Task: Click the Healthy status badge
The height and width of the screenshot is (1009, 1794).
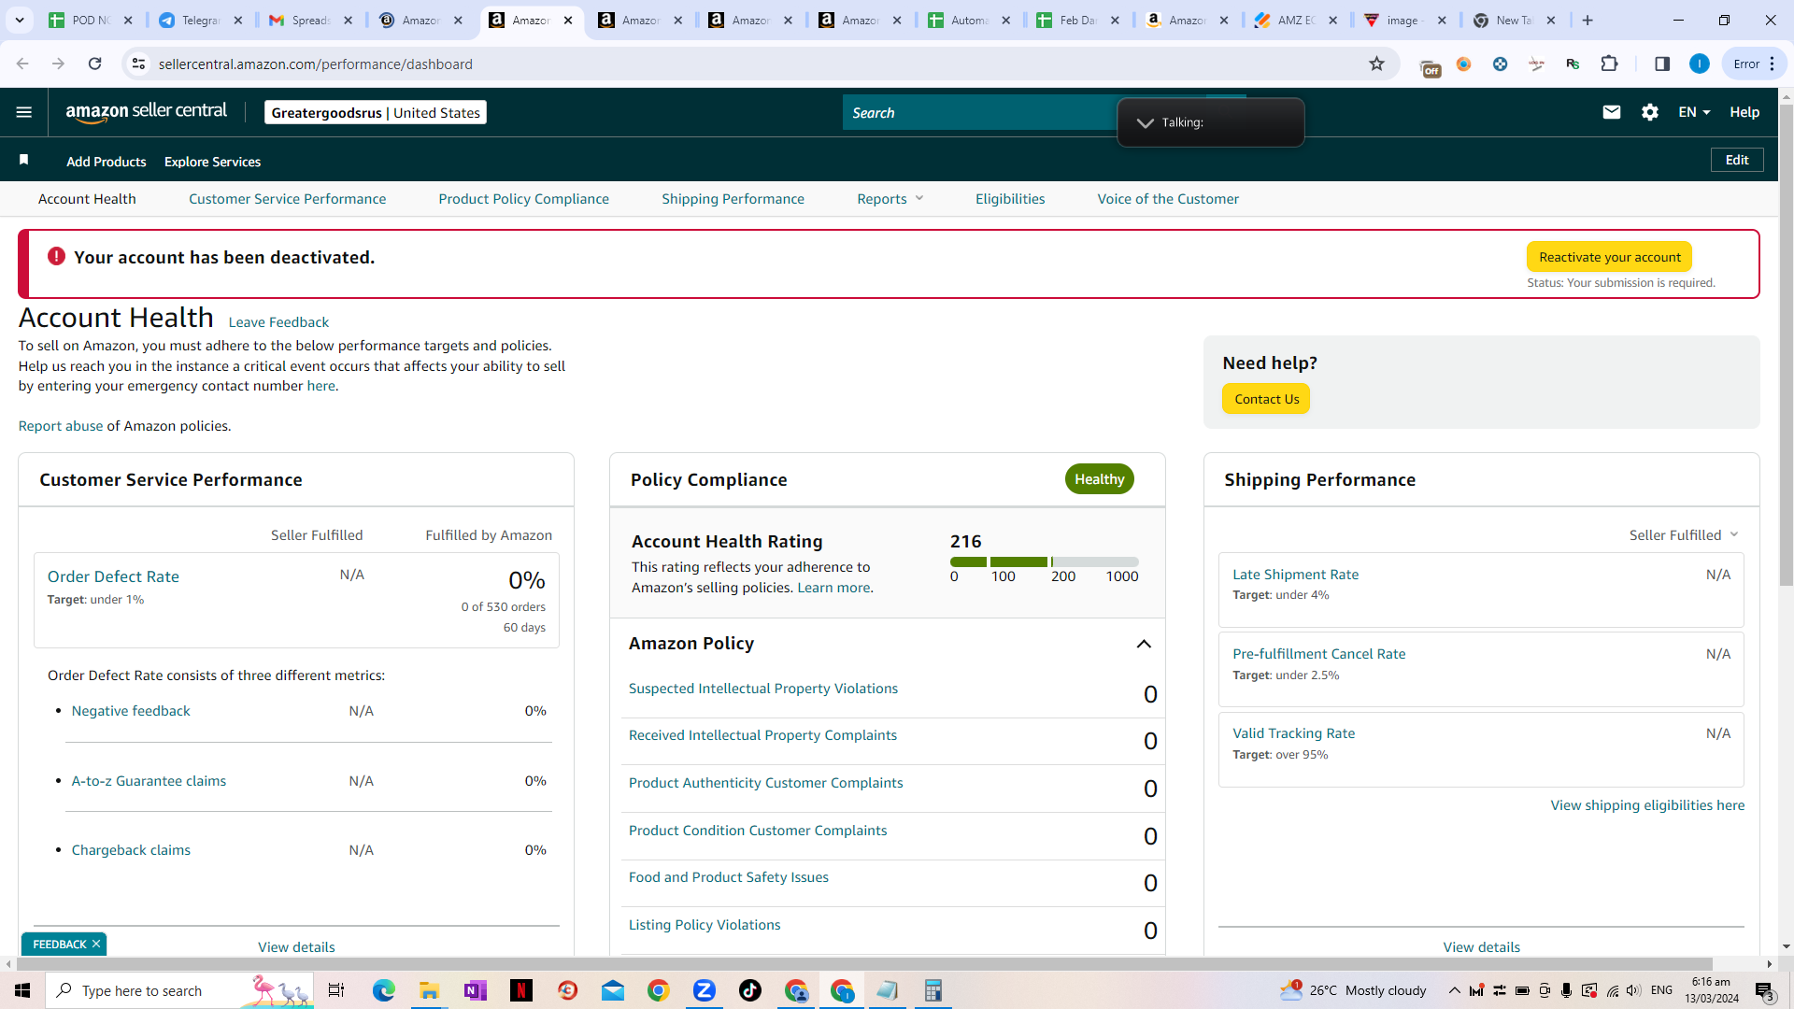Action: tap(1099, 479)
